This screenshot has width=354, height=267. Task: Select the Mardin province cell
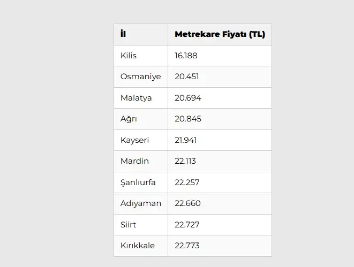[x=134, y=161]
